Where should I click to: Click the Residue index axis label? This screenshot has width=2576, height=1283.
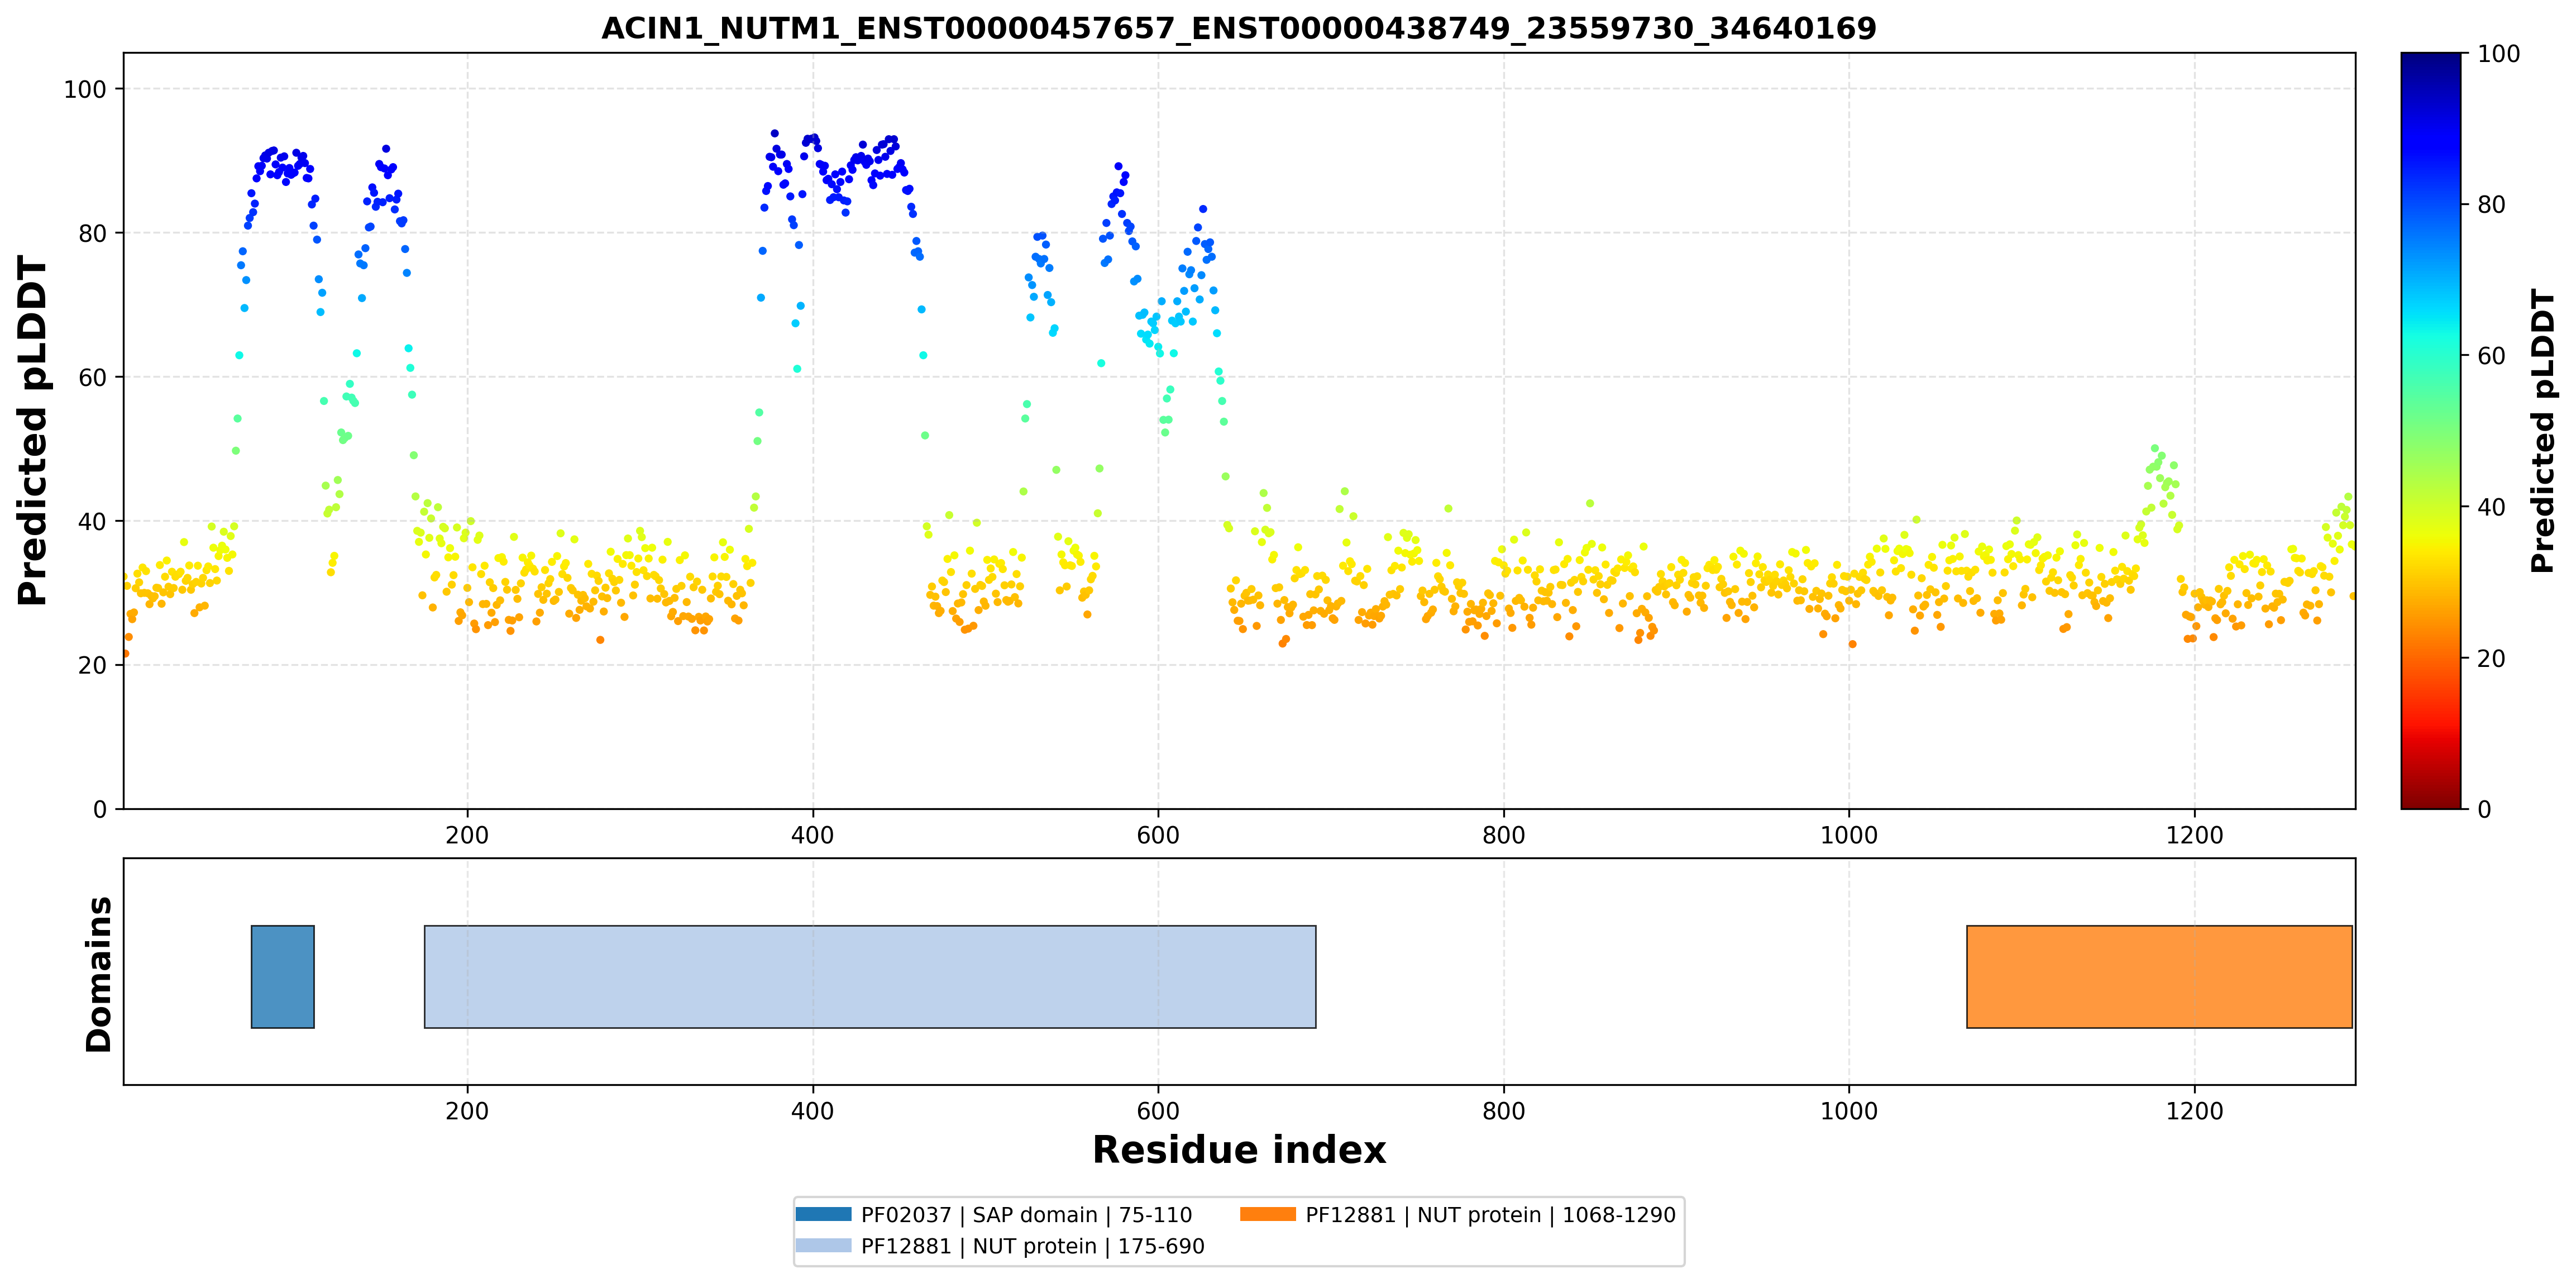tap(1239, 1150)
